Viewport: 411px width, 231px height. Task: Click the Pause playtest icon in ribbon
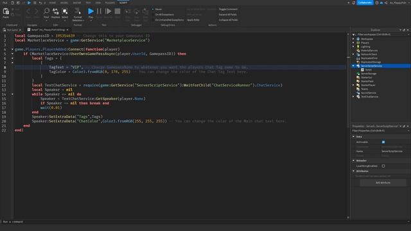point(99,12)
